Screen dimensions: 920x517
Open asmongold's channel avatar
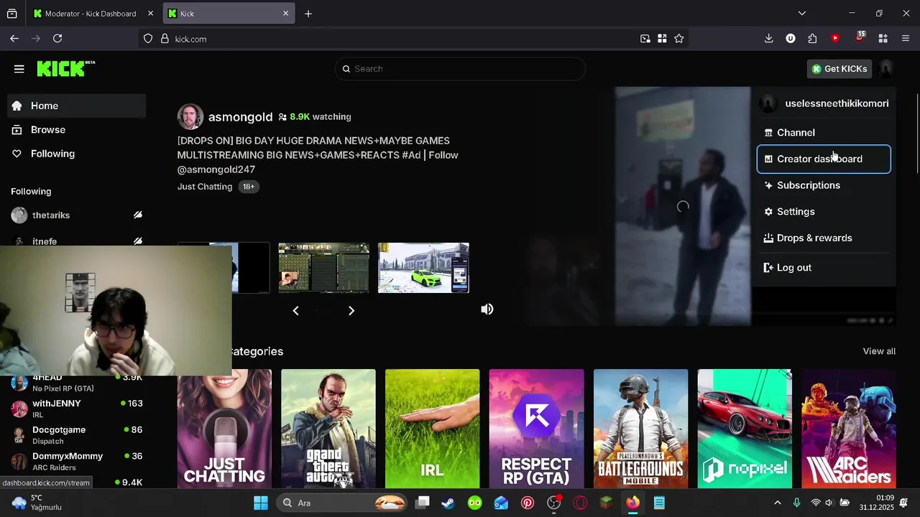(x=190, y=116)
